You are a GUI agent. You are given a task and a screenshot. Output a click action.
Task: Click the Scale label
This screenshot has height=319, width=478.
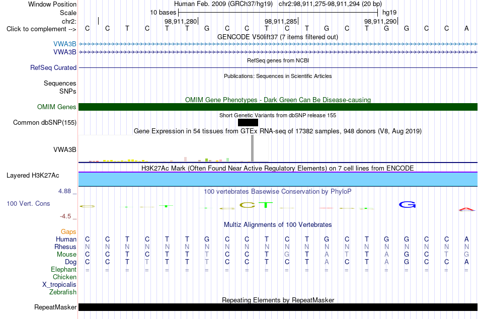click(x=68, y=13)
